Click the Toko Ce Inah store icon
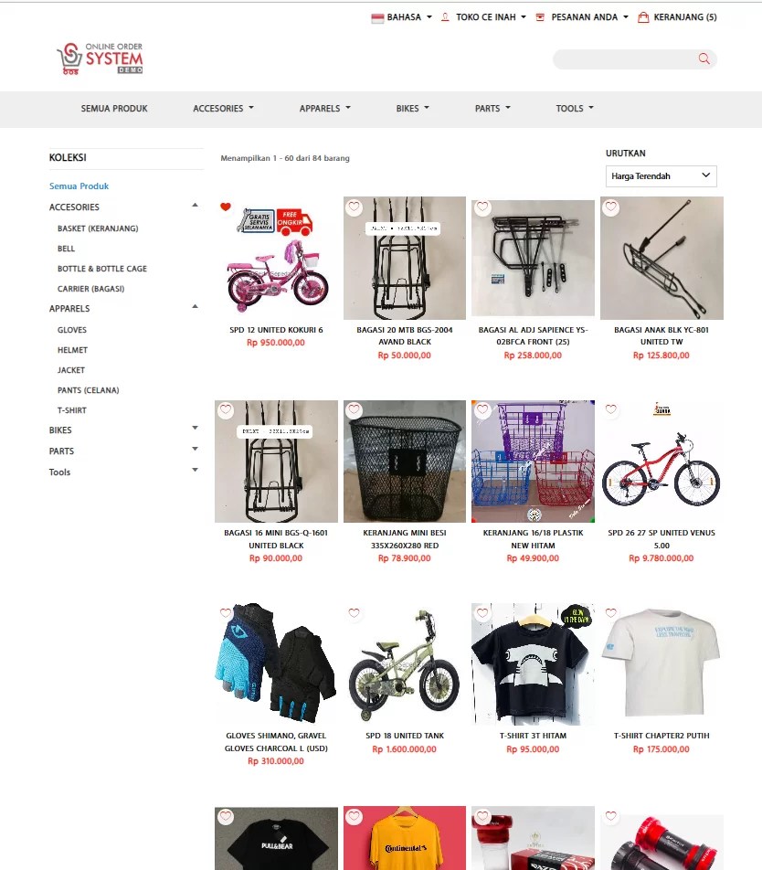Image resolution: width=762 pixels, height=870 pixels. [445, 17]
